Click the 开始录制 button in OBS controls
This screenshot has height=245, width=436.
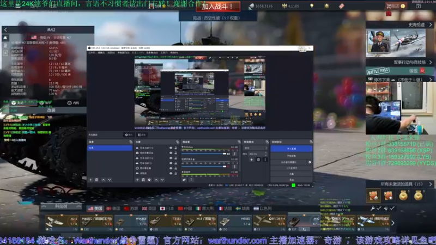click(291, 156)
